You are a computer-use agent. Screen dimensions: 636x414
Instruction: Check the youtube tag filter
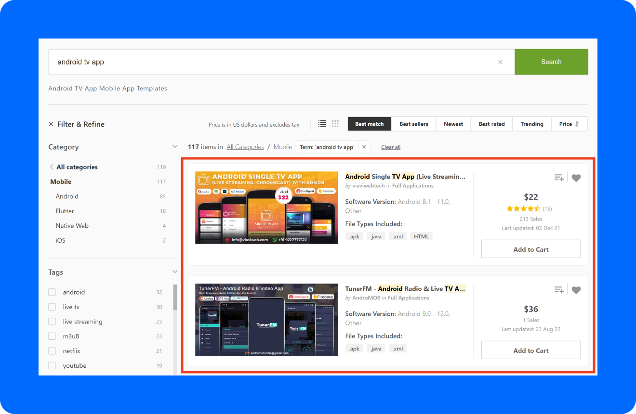[x=52, y=365]
